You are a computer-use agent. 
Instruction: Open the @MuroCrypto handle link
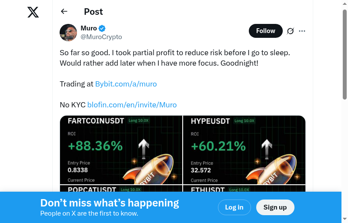tap(101, 37)
